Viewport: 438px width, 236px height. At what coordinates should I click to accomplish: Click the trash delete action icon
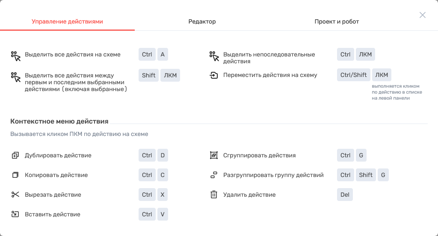(x=214, y=195)
